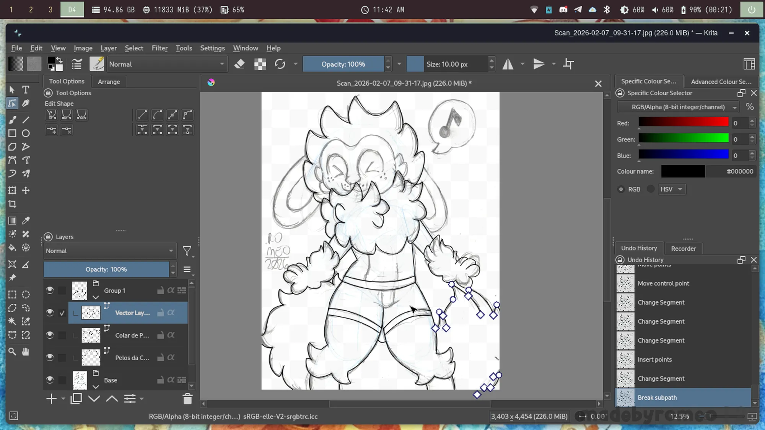Viewport: 765px width, 430px height.
Task: Select Insert points in Undo History
Action: pyautogui.click(x=654, y=360)
